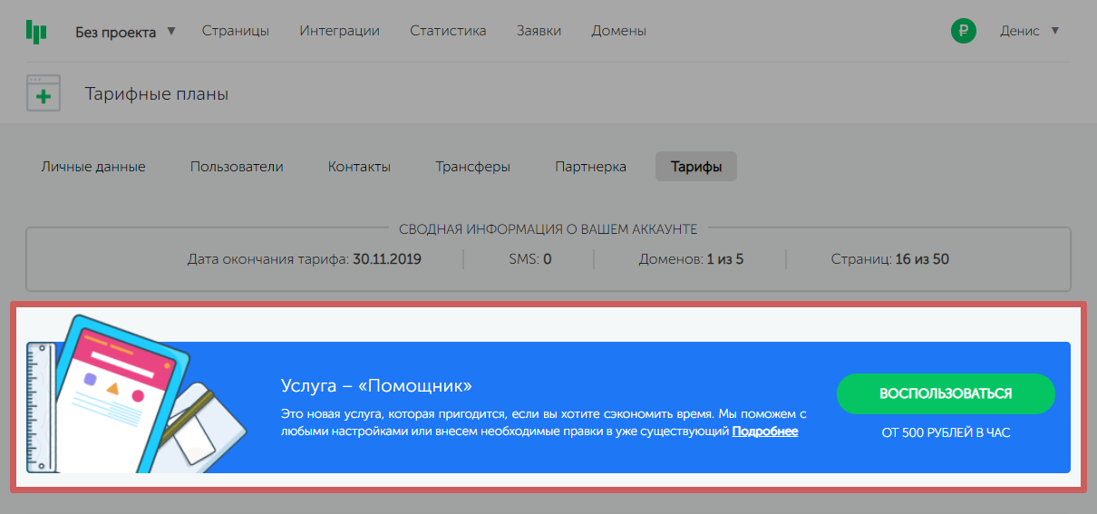
Task: Open the ruble balance icon
Action: (963, 31)
